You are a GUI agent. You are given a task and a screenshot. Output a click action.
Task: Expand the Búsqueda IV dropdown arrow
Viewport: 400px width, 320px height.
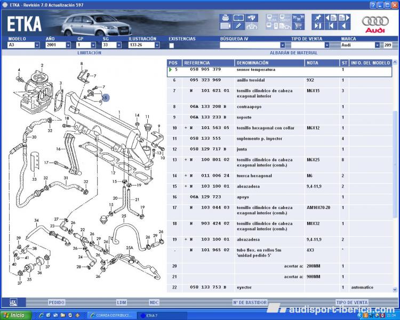click(282, 45)
